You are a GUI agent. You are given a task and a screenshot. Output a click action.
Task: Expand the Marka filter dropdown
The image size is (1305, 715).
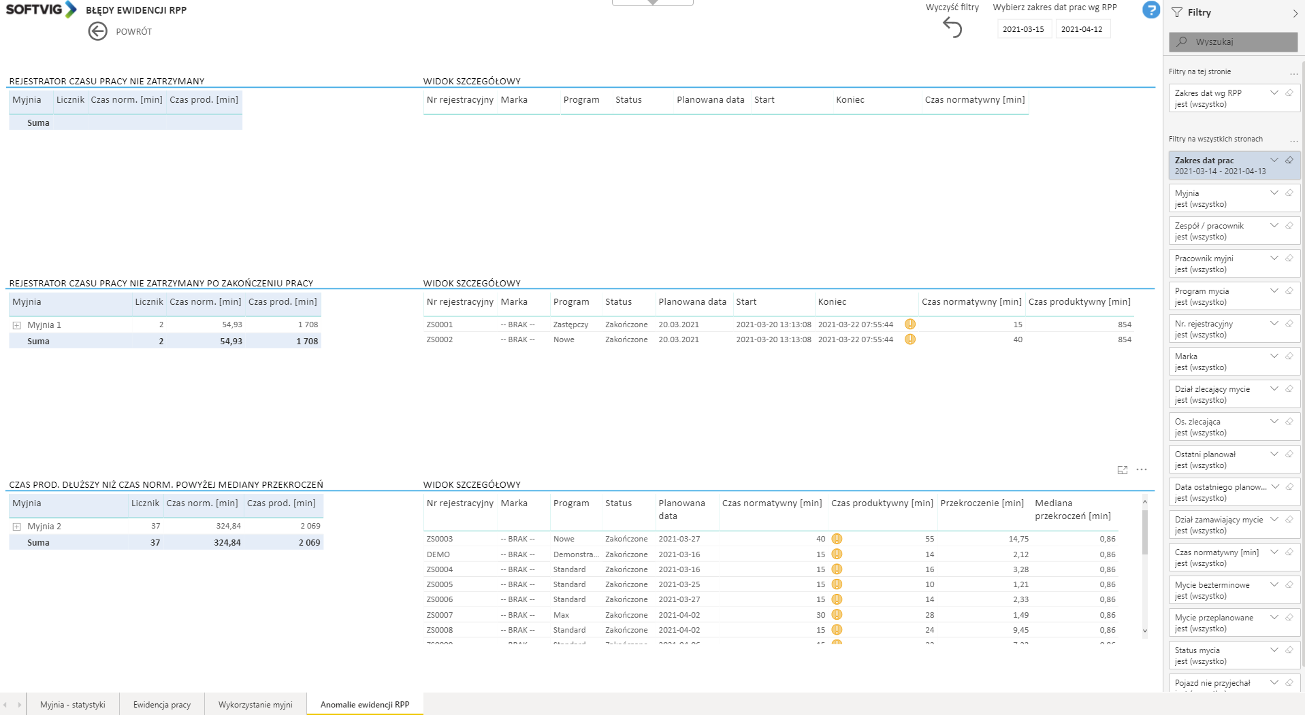(1274, 356)
